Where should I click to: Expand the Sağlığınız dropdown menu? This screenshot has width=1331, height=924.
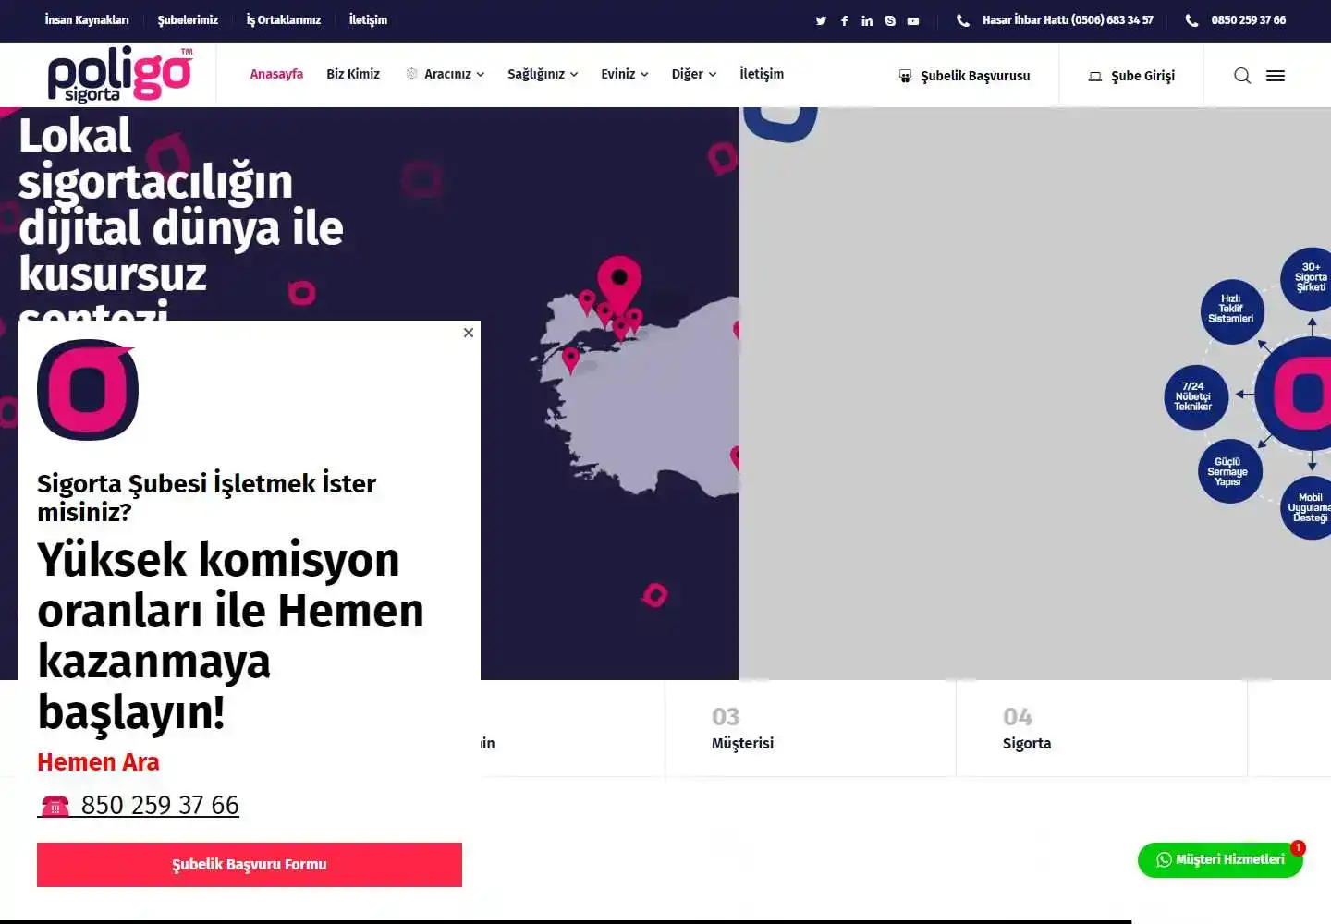(543, 74)
